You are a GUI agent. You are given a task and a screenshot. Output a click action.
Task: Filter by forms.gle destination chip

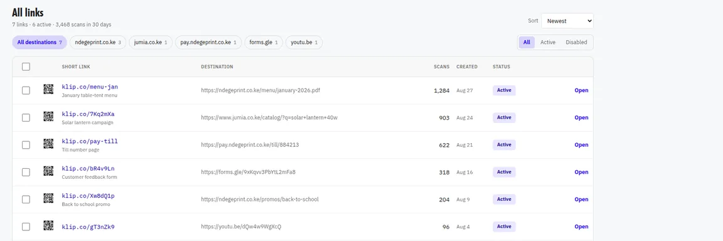[264, 43]
